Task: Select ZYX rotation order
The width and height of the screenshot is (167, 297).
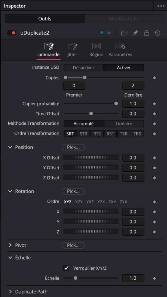Action: tap(123, 202)
